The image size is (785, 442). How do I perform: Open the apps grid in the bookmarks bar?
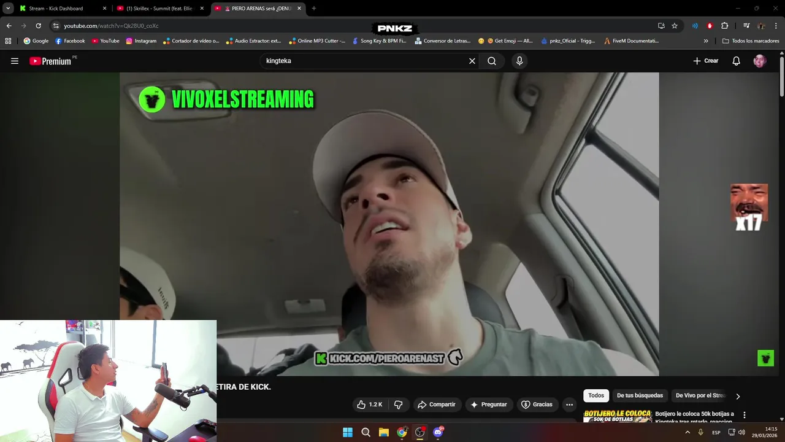(x=8, y=41)
